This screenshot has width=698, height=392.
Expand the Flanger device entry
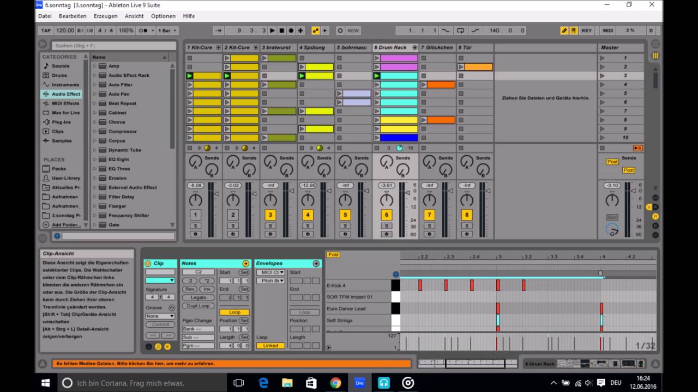coord(95,206)
